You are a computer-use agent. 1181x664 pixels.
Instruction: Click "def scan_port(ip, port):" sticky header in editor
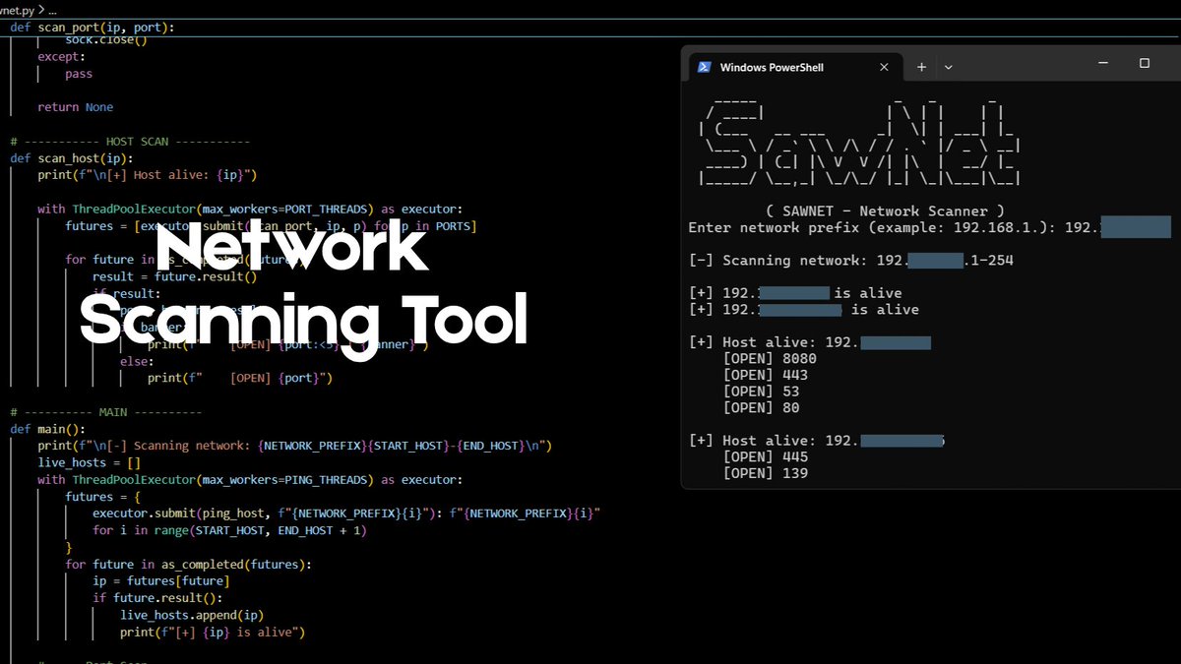point(93,27)
